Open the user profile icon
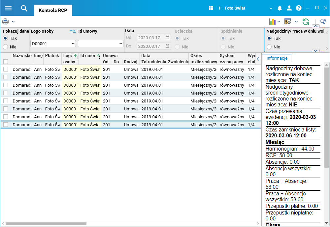Screen dimensions: 330x227 click(x=289, y=8)
